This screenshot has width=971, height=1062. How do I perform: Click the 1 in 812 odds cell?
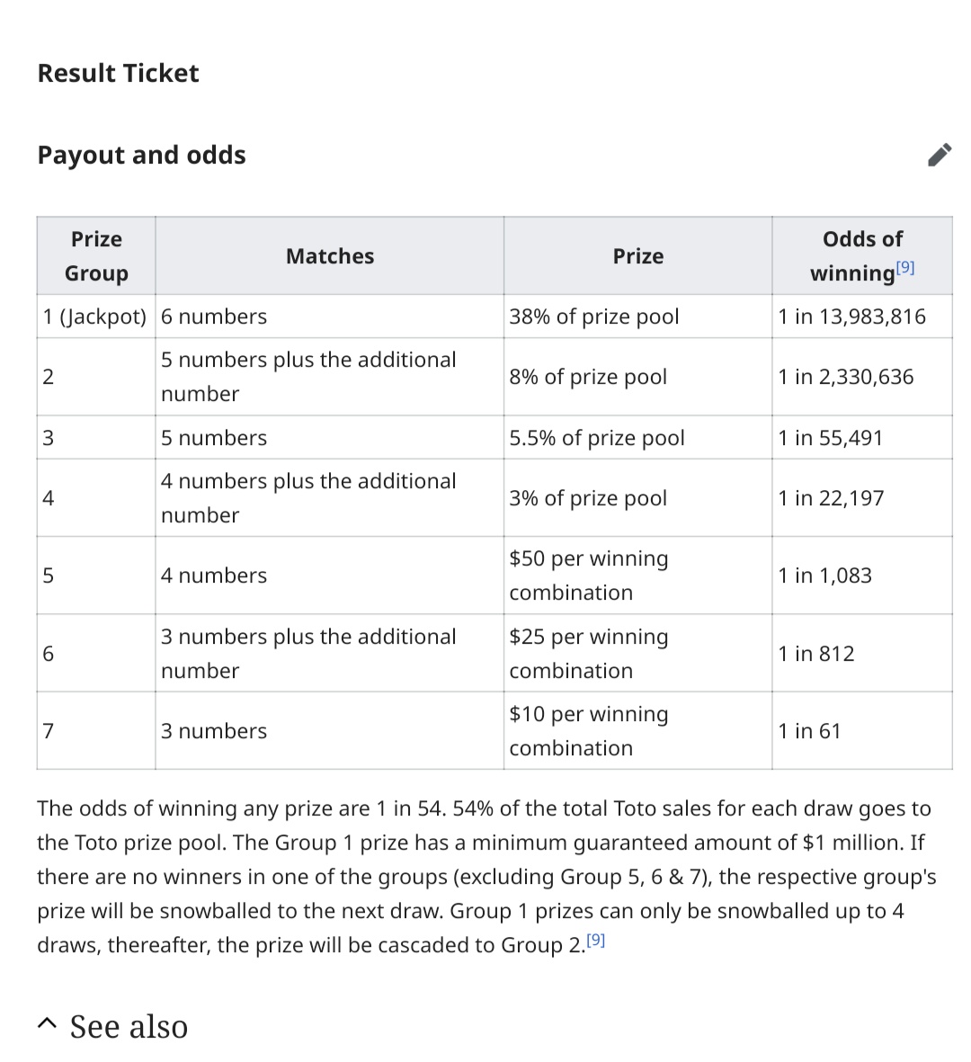pos(816,654)
